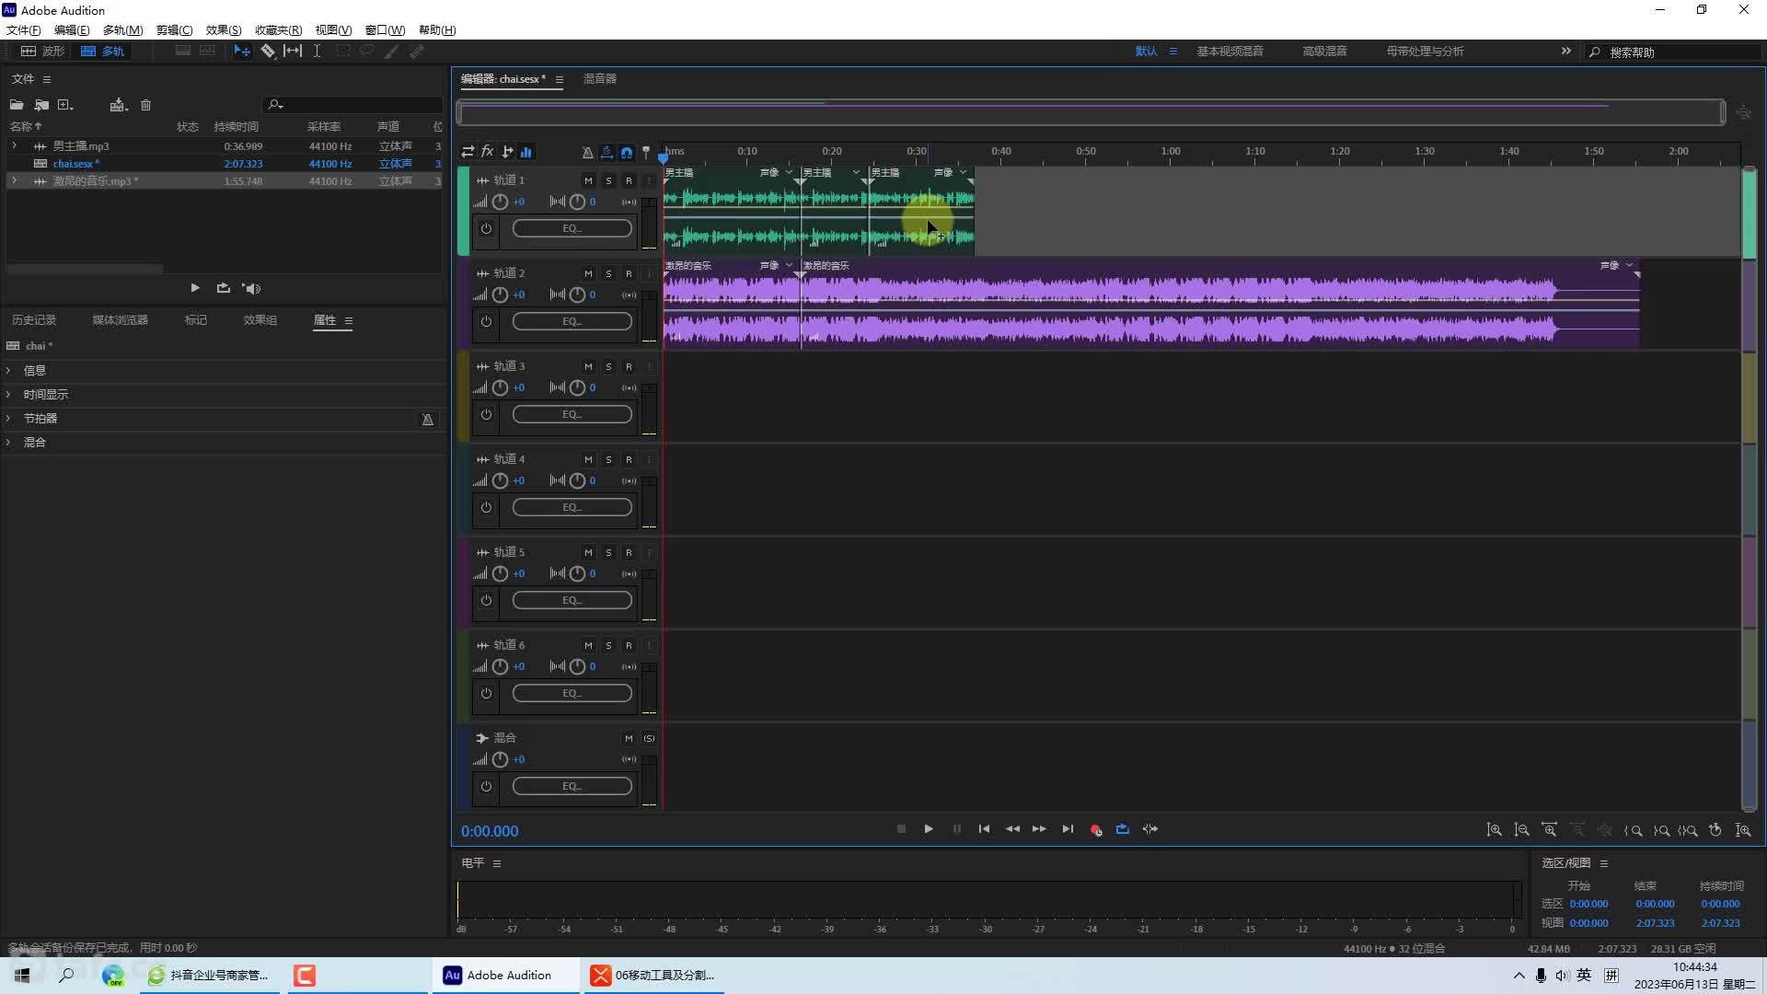Click loop preview icon in Files panel

223,288
